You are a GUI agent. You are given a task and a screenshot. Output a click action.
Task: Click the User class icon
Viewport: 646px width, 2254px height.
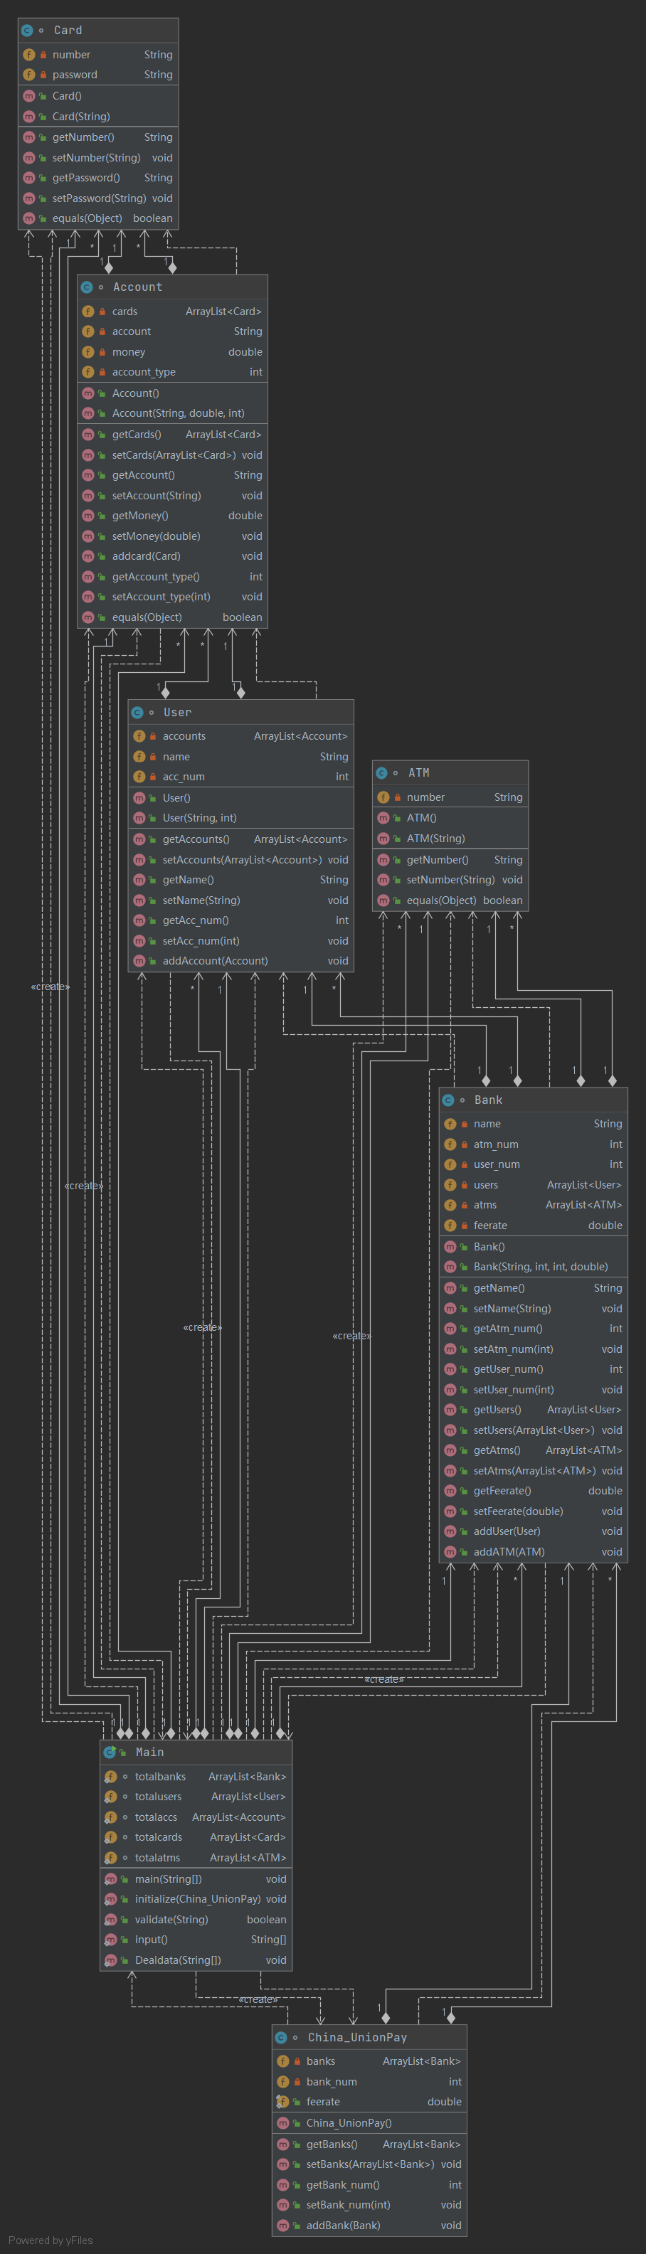coord(137,712)
